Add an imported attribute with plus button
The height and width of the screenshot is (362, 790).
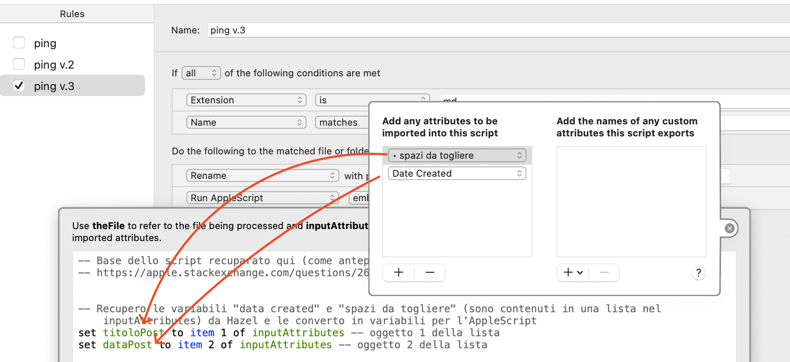tap(398, 272)
